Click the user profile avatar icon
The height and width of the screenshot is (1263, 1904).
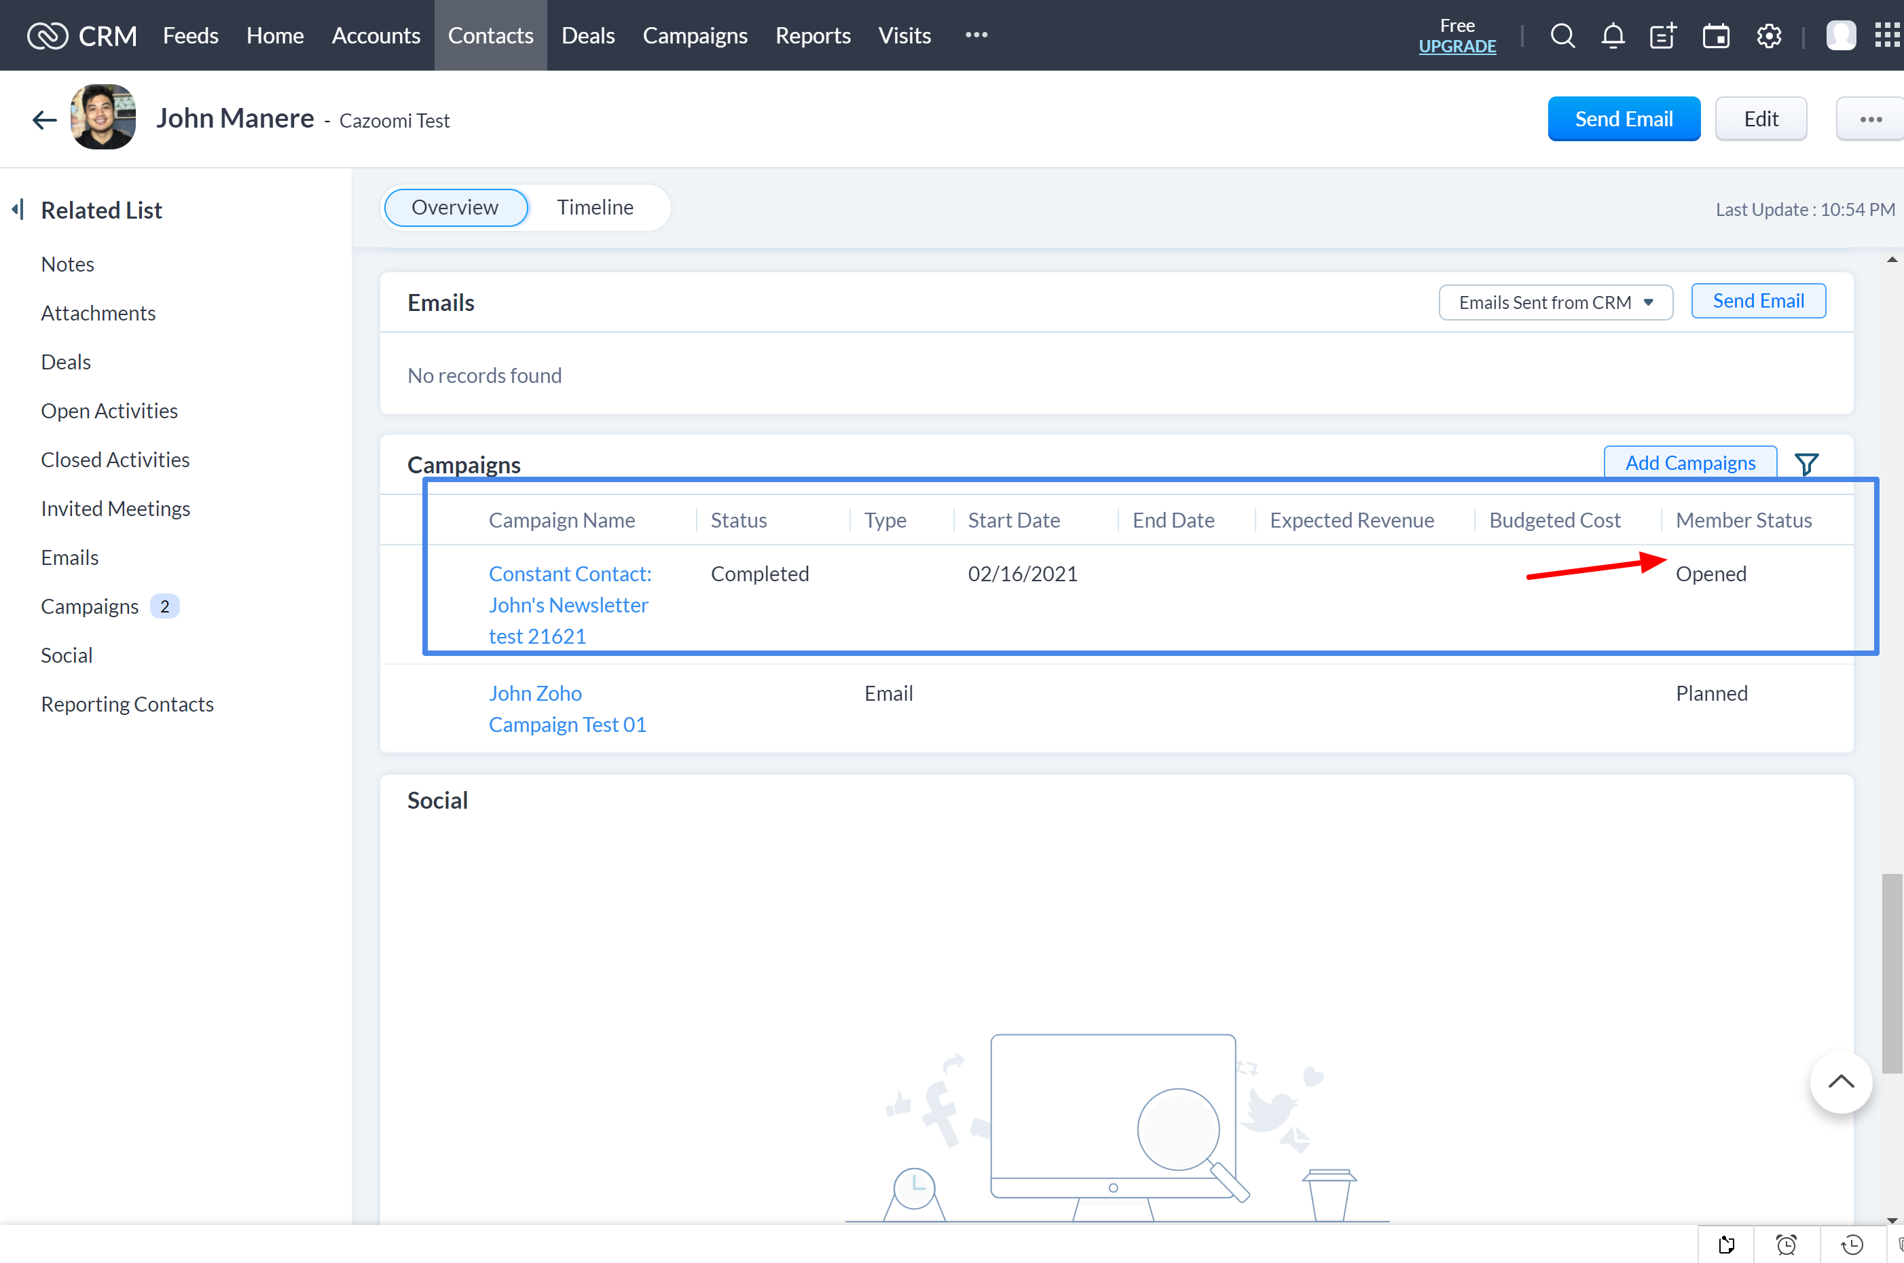click(x=1840, y=35)
